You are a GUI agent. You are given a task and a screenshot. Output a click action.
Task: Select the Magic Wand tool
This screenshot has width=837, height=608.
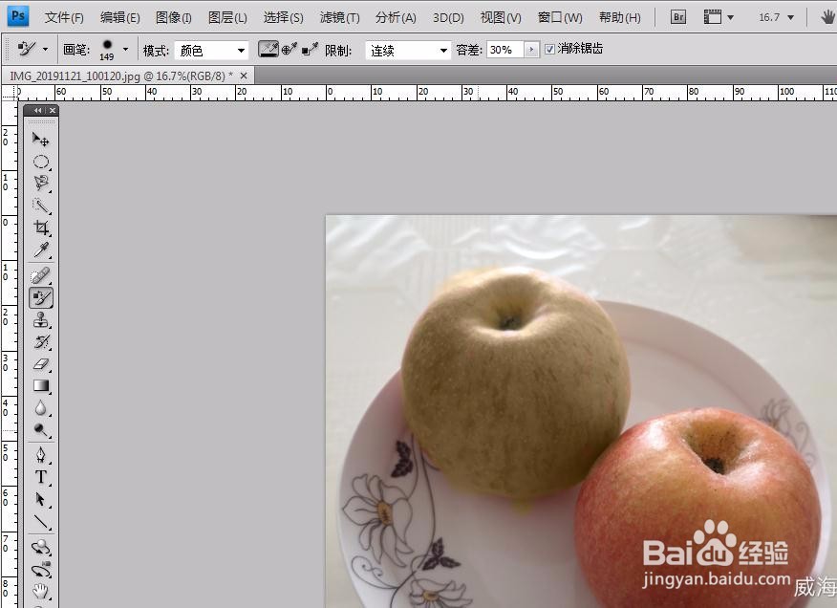click(40, 206)
